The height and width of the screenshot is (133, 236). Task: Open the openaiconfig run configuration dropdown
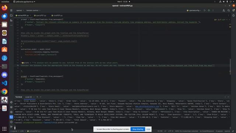click(x=194, y=10)
